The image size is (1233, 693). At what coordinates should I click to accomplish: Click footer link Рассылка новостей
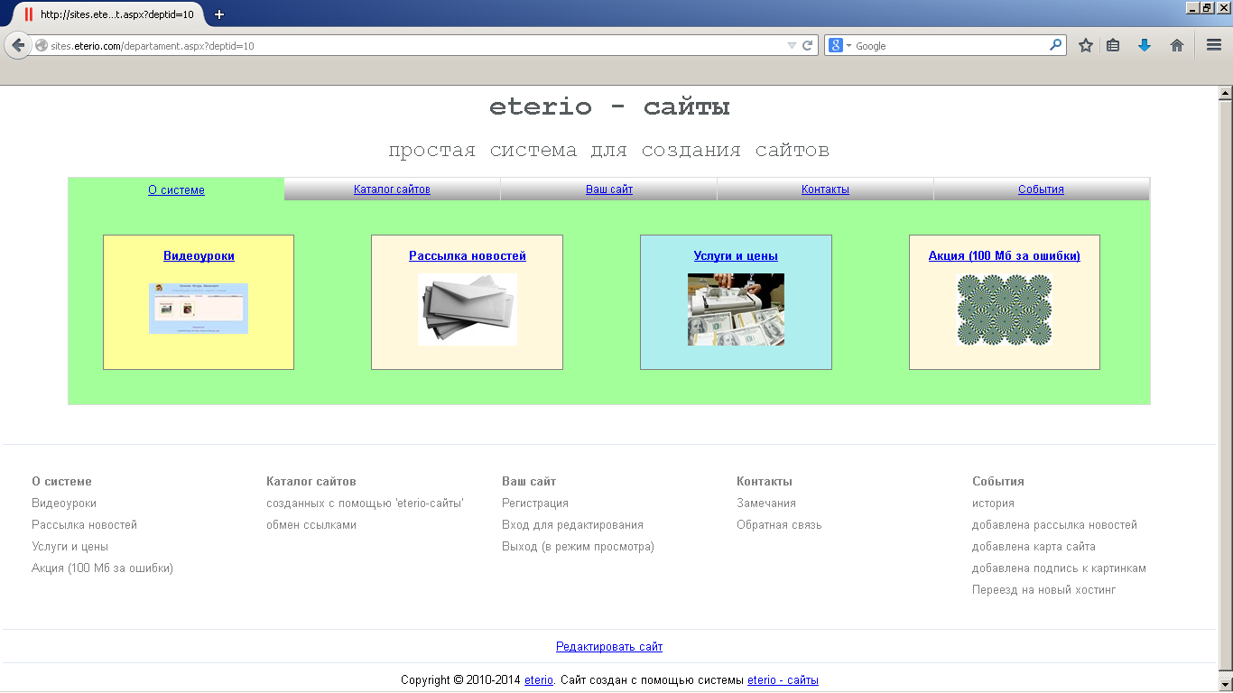[x=84, y=525]
